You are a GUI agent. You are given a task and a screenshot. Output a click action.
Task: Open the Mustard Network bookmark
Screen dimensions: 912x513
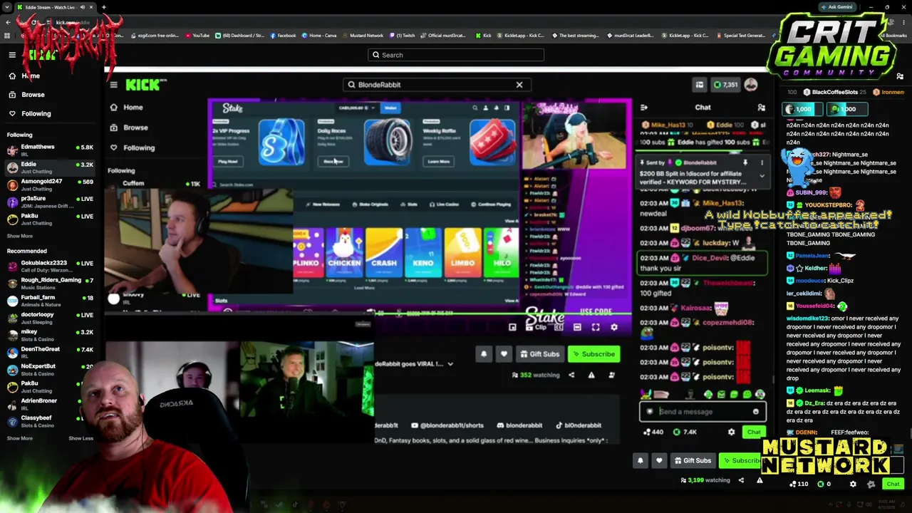click(363, 35)
